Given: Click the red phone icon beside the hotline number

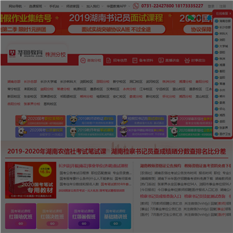Looking at the screenshot, I should [136, 6].
